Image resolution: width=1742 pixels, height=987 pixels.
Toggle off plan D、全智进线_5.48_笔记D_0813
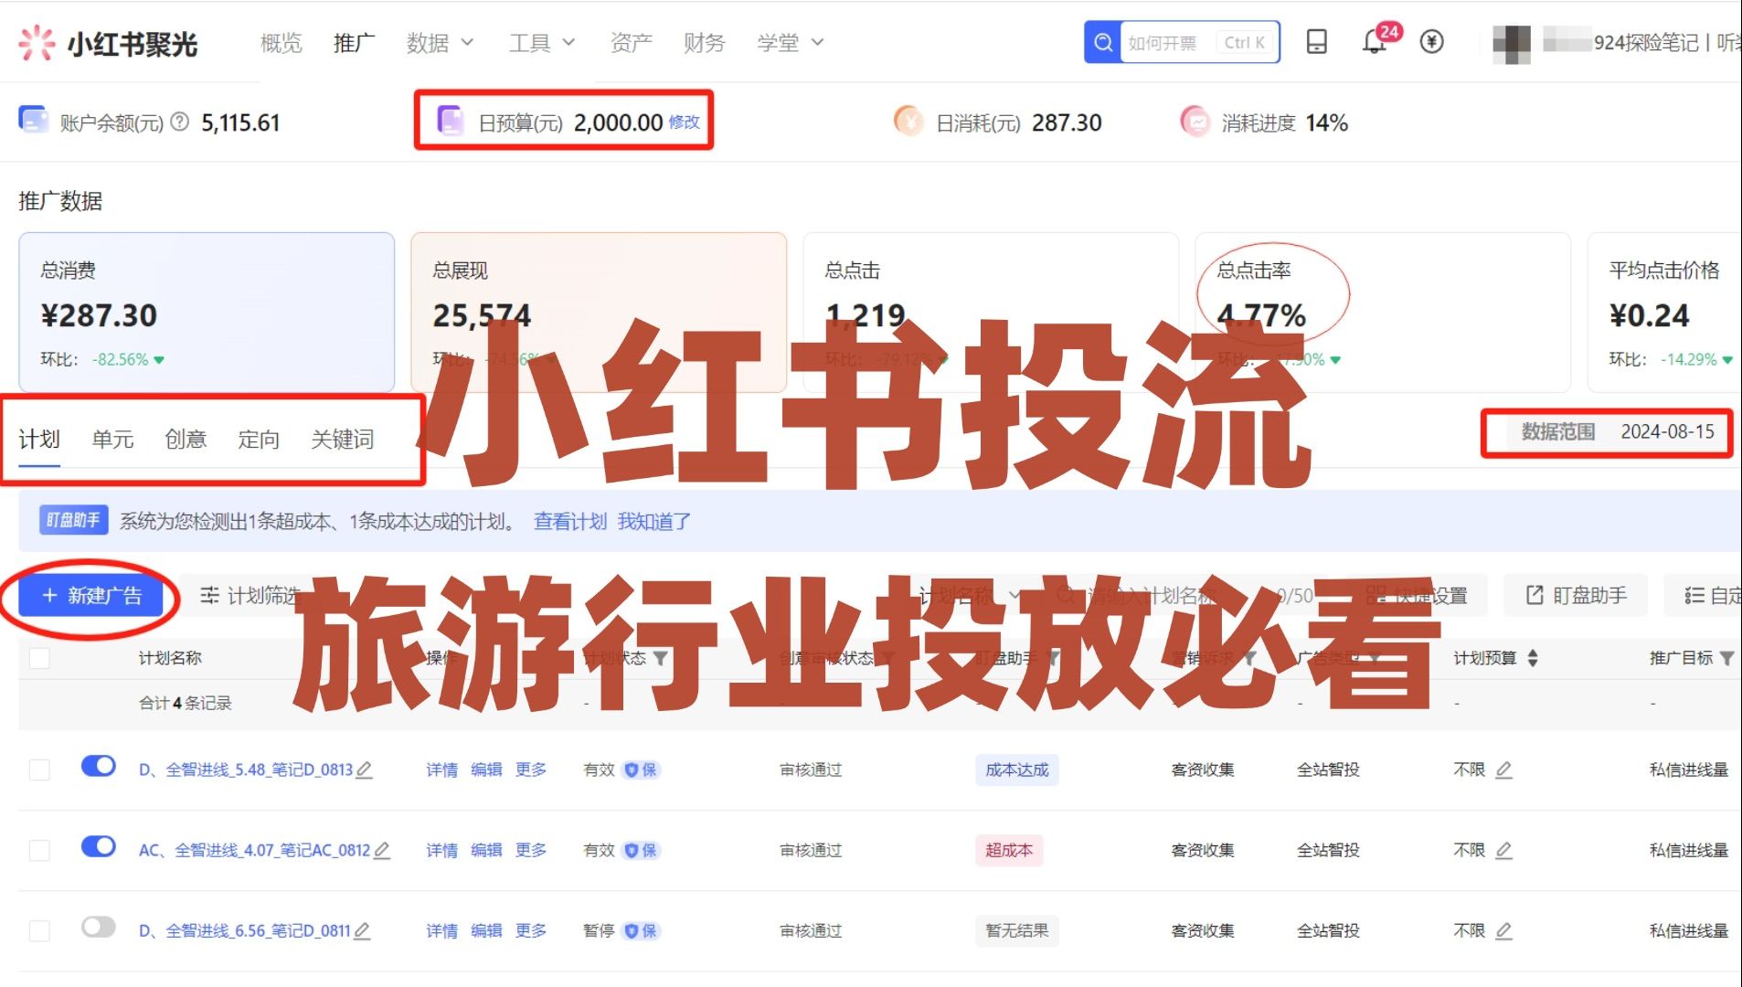[99, 766]
